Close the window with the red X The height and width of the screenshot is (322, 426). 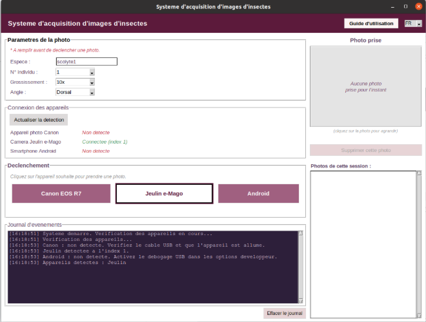pyautogui.click(x=419, y=6)
